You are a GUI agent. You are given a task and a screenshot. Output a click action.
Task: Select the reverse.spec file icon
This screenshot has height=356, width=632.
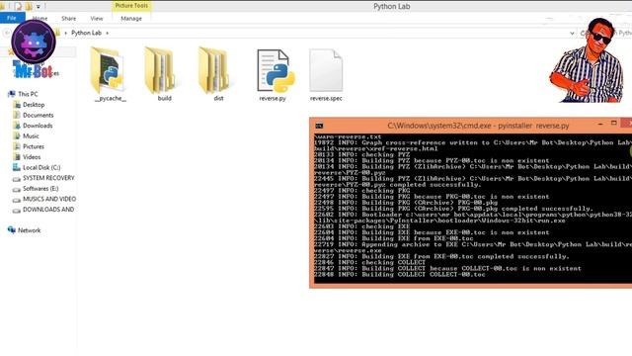coord(326,70)
